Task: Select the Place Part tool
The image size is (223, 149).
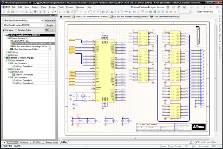Action: (x=146, y=12)
